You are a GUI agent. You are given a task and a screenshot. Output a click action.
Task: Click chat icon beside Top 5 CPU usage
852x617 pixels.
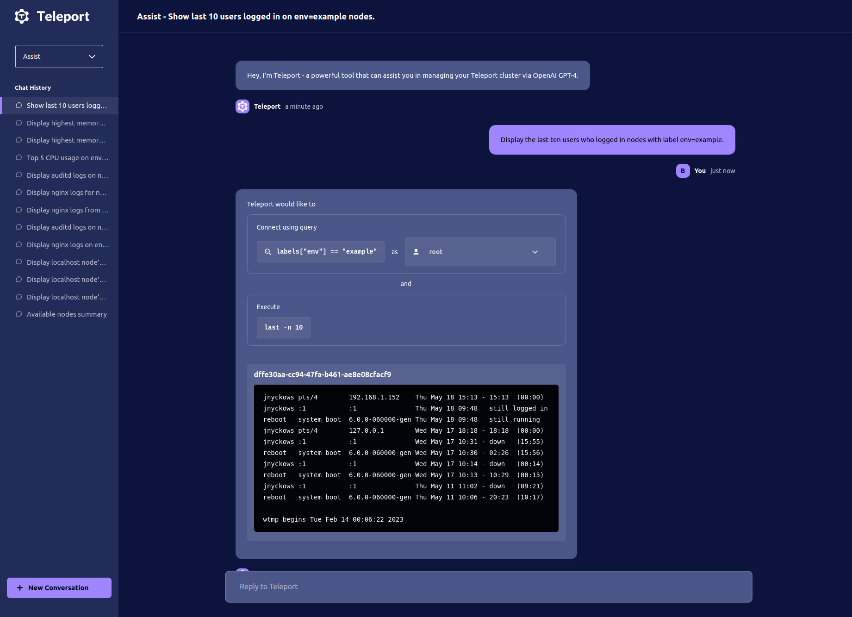coord(19,158)
